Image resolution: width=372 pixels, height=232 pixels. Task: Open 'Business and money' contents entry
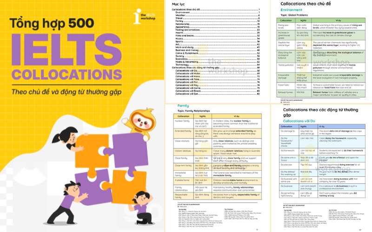pyautogui.click(x=218, y=50)
